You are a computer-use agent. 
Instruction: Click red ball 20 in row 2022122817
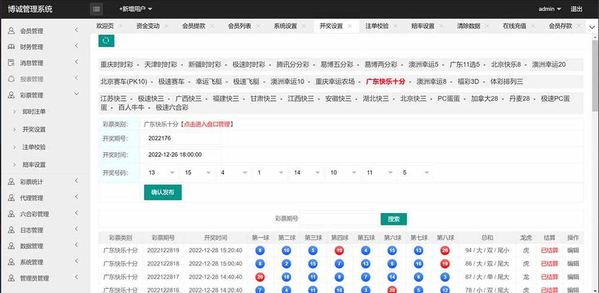[259, 277]
